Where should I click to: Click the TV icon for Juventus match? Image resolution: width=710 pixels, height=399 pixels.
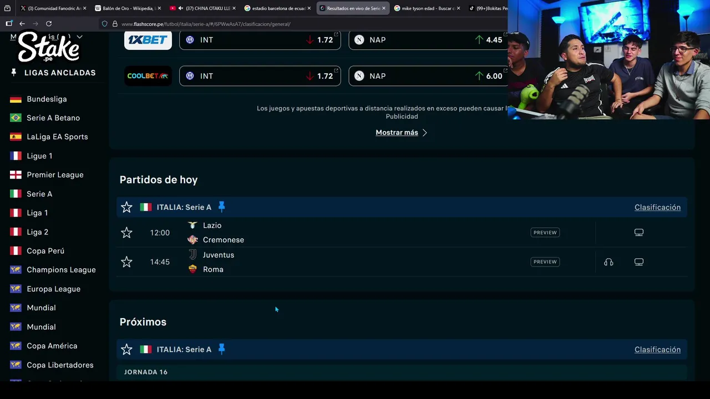coord(639,262)
